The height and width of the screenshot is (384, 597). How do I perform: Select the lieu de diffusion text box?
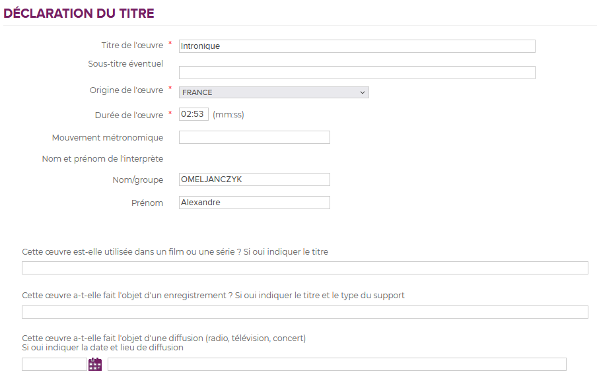[337, 364]
